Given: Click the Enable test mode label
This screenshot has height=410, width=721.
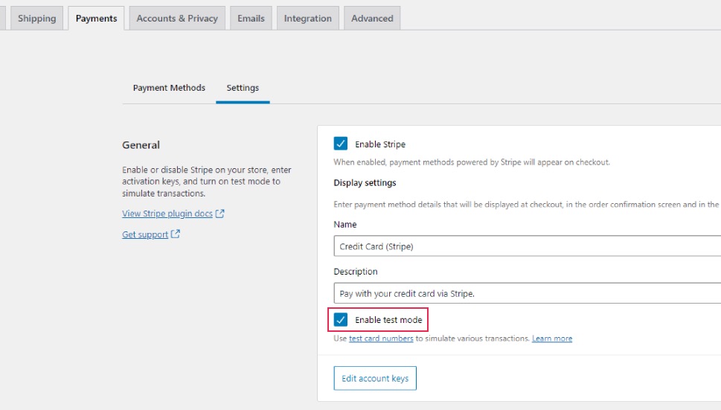Looking at the screenshot, I should click(388, 320).
